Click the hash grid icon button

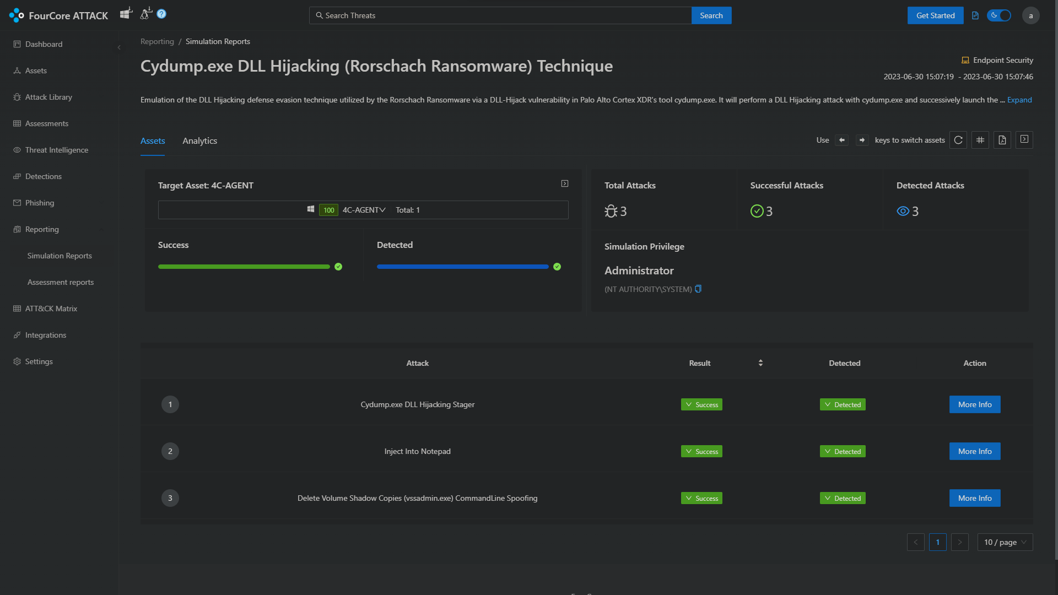point(980,140)
